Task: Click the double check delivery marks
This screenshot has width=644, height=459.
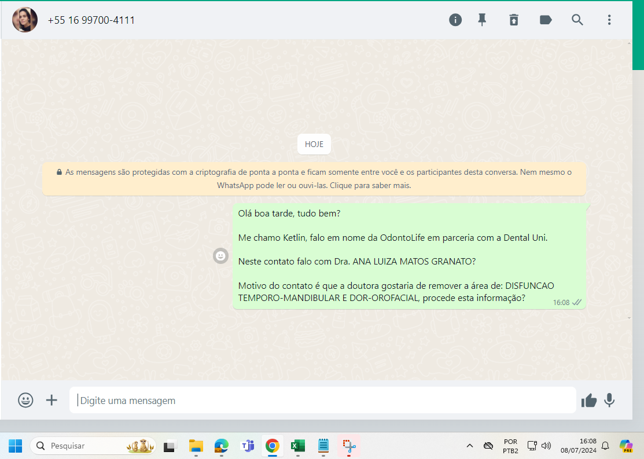Action: [x=577, y=303]
